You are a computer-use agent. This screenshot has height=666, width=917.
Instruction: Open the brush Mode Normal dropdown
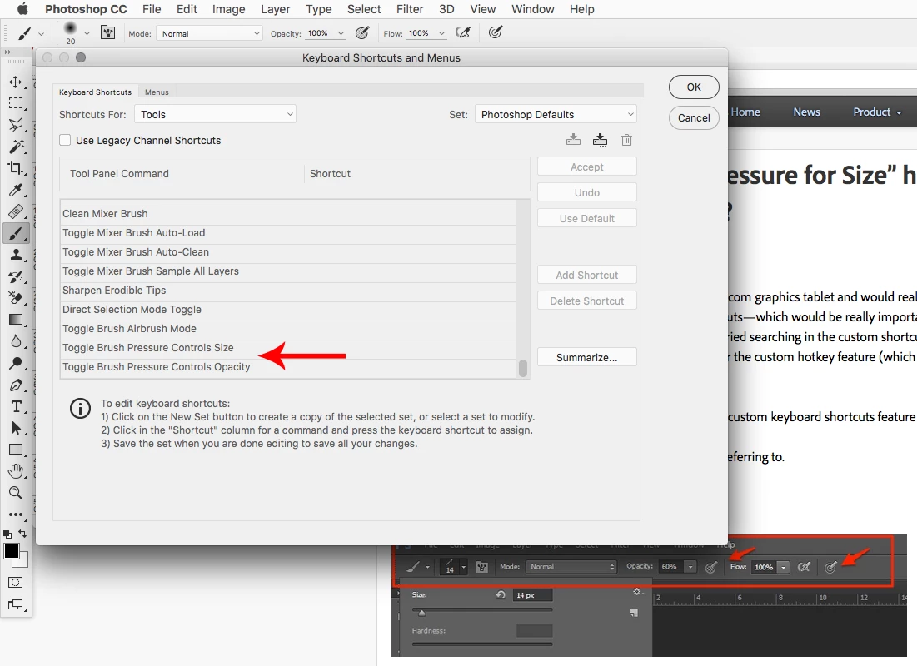click(x=209, y=34)
